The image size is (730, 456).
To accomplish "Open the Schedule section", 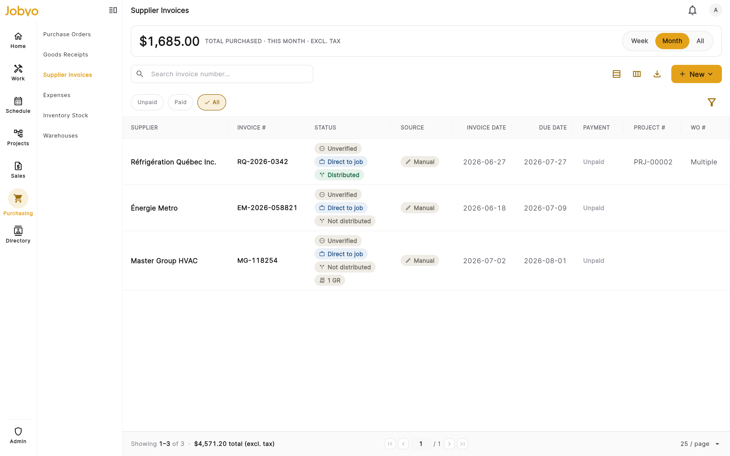I will click(x=18, y=105).
